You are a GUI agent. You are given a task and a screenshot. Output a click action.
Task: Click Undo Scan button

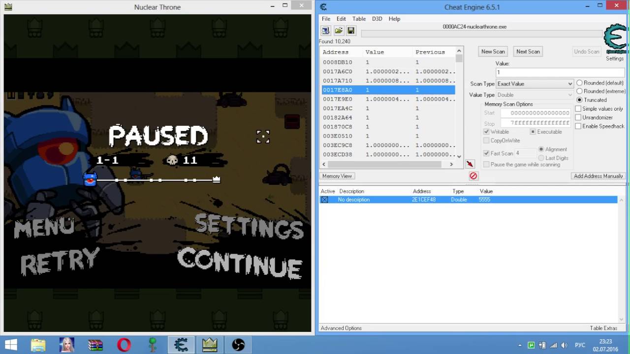point(587,52)
